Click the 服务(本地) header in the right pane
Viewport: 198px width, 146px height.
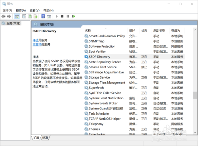click(x=47, y=24)
